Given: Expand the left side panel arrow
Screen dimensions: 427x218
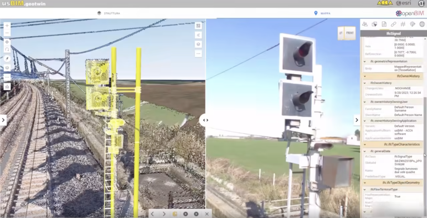Looking at the screenshot, I should pos(3,120).
